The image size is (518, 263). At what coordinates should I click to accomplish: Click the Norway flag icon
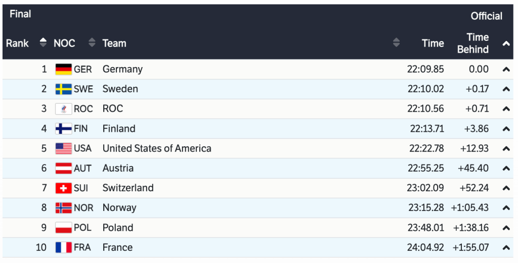(64, 207)
